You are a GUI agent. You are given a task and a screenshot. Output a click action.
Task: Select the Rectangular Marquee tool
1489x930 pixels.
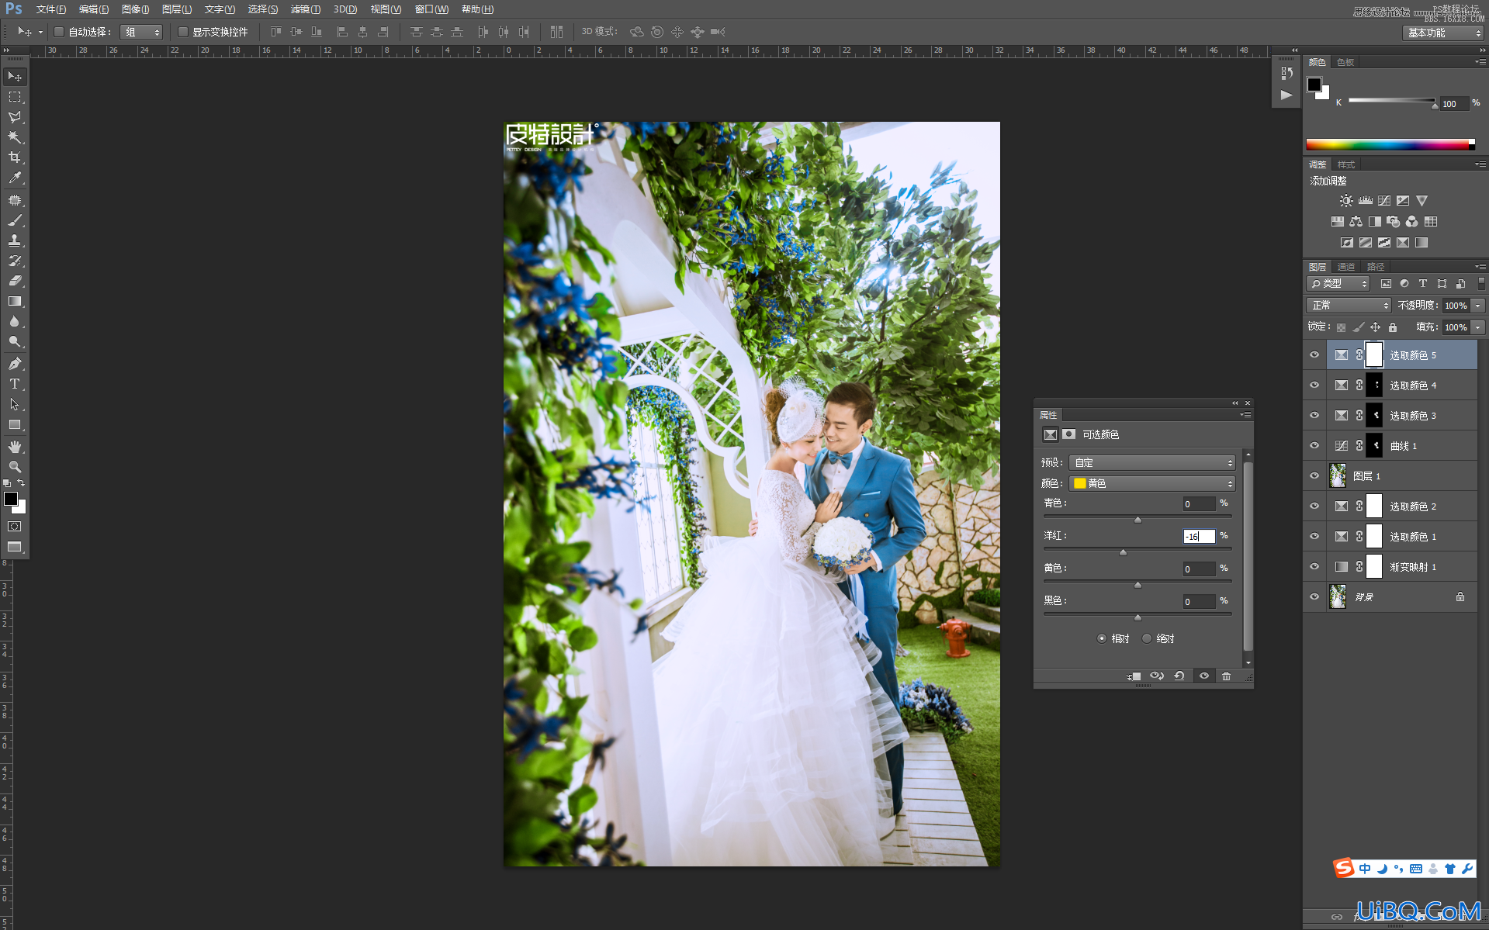click(15, 97)
